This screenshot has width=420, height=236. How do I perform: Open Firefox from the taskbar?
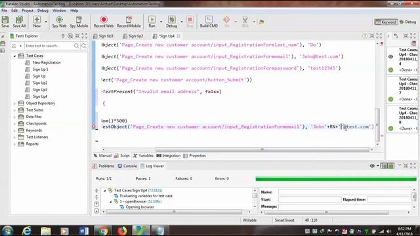[x=122, y=230]
